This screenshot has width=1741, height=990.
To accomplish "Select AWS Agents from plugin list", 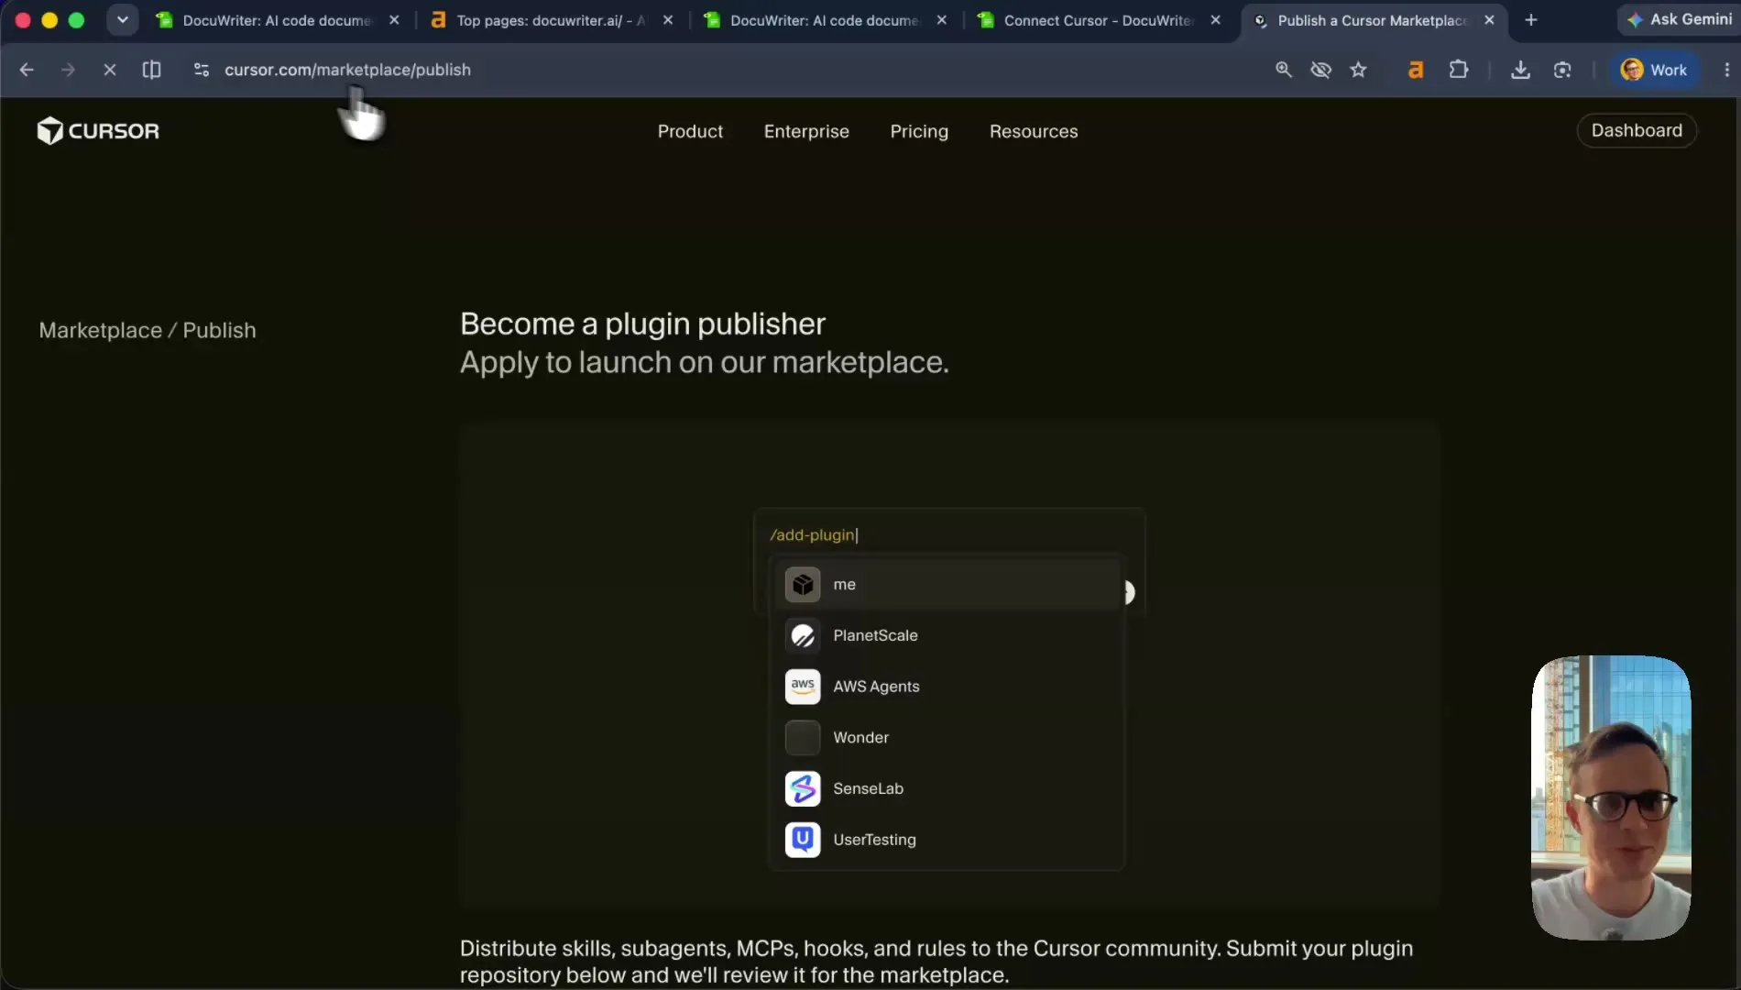I will tap(947, 686).
